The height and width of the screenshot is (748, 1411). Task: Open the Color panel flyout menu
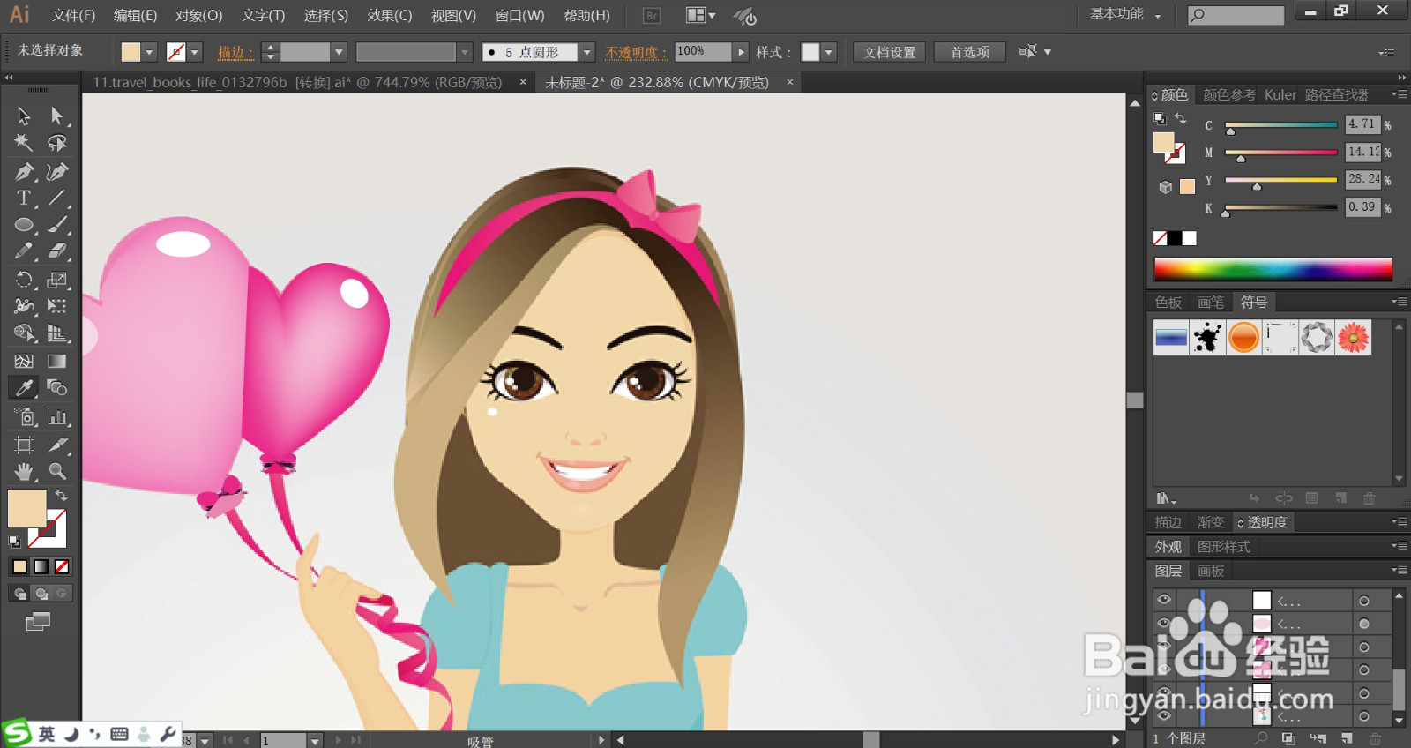coord(1399,94)
